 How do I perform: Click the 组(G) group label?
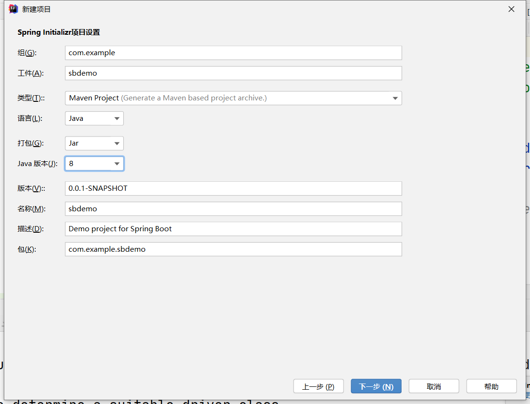(x=27, y=53)
